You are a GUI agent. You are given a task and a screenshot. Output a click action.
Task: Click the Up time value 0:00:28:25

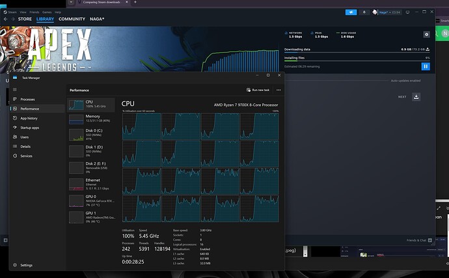[133, 262]
